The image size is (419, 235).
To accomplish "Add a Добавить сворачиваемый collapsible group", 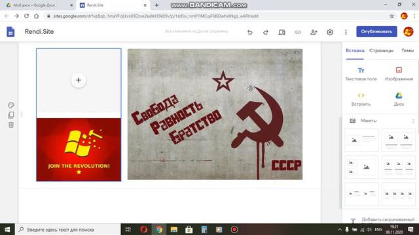I will coord(382,220).
